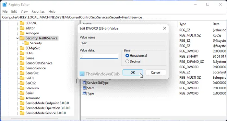Click the registry path address bar

pos(113,17)
